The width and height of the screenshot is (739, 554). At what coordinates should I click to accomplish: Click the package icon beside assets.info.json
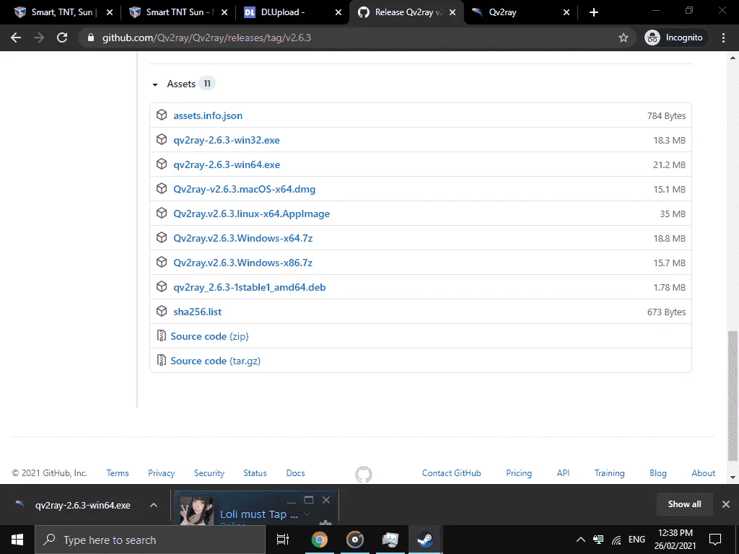click(x=162, y=115)
